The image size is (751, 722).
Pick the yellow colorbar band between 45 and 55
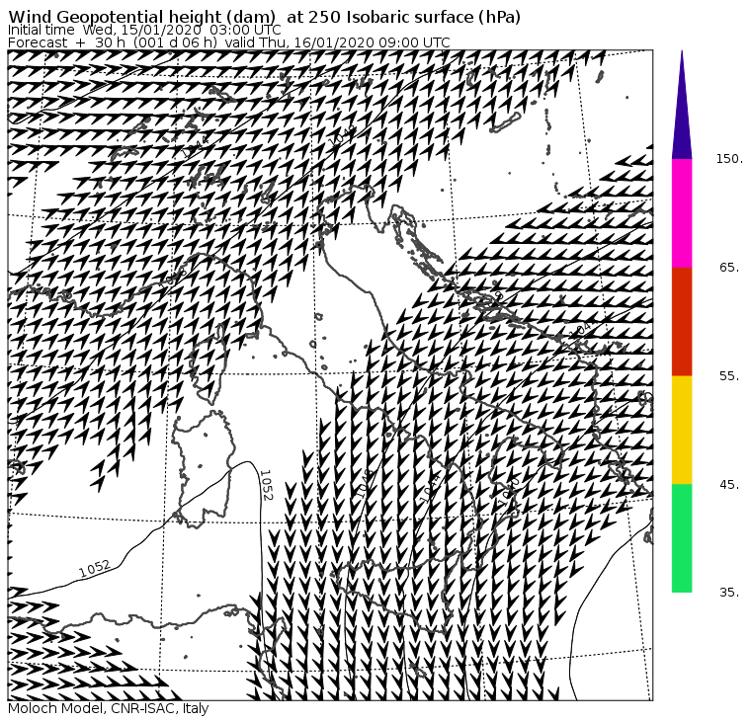(682, 430)
